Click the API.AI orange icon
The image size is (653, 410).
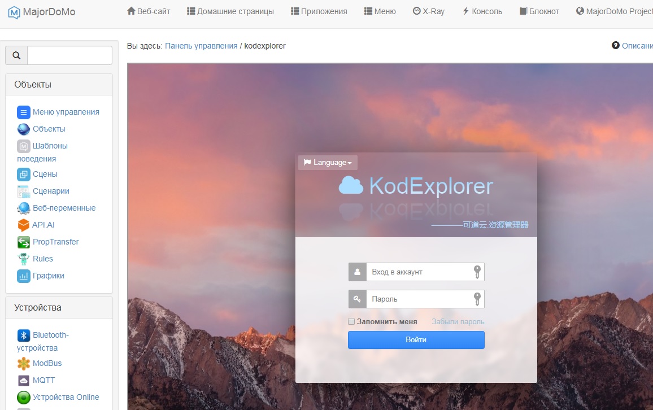pos(23,225)
